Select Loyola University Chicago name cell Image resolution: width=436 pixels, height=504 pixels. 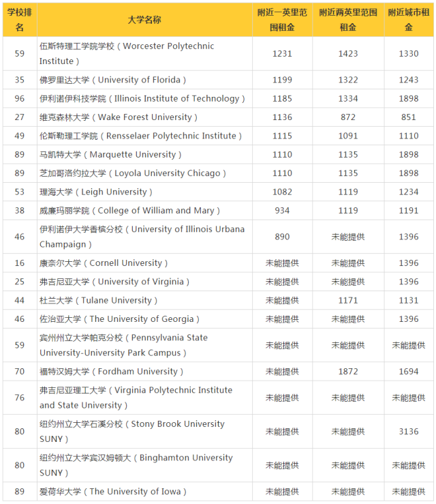(x=144, y=173)
